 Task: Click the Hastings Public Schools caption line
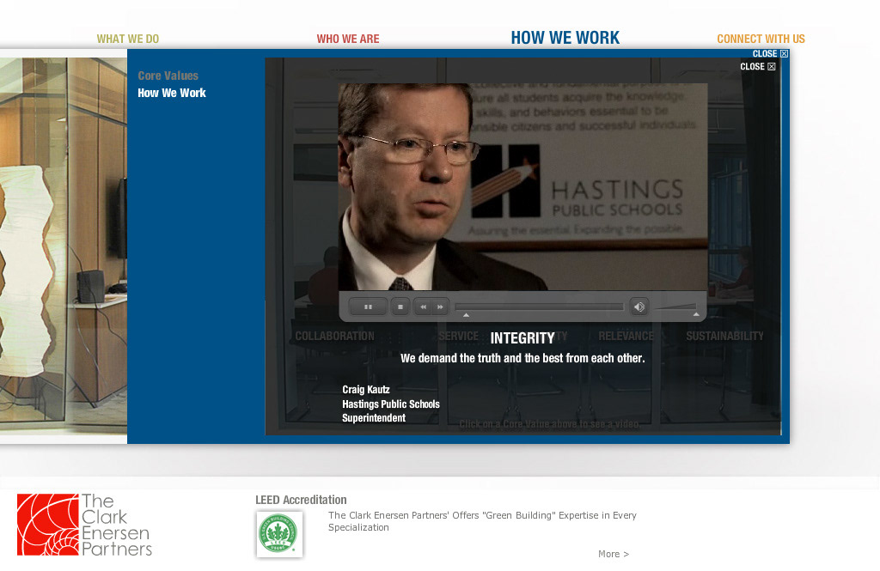click(x=391, y=404)
